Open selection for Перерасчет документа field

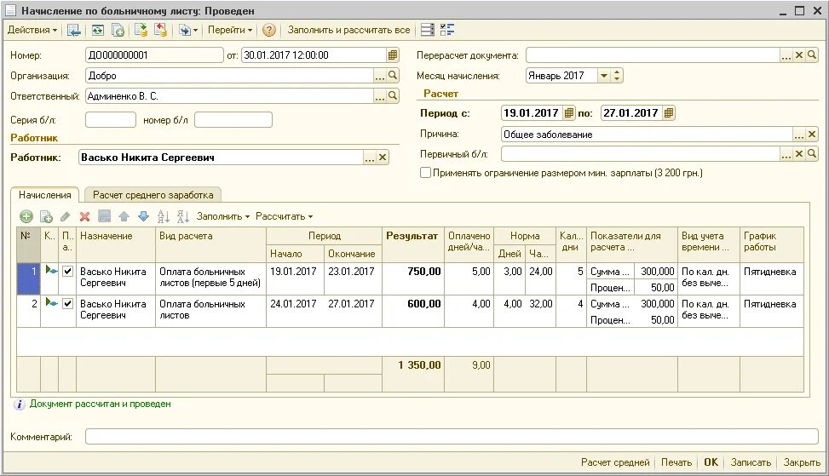786,55
